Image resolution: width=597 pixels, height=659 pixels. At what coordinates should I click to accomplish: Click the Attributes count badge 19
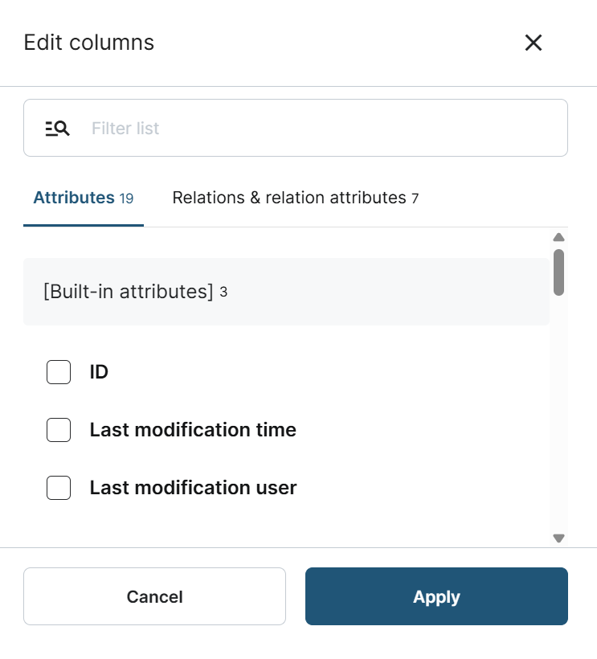pyautogui.click(x=126, y=199)
